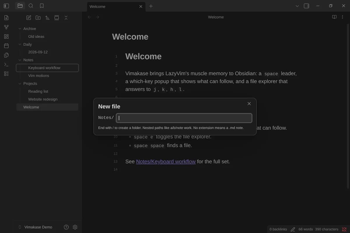Image resolution: width=350 pixels, height=233 pixels.
Task: Collapse the Notes folder
Action: [x=20, y=60]
